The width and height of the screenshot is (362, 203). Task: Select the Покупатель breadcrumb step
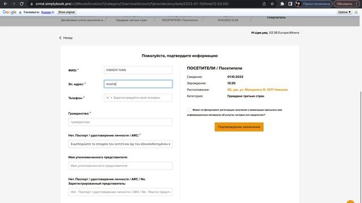[276, 17]
